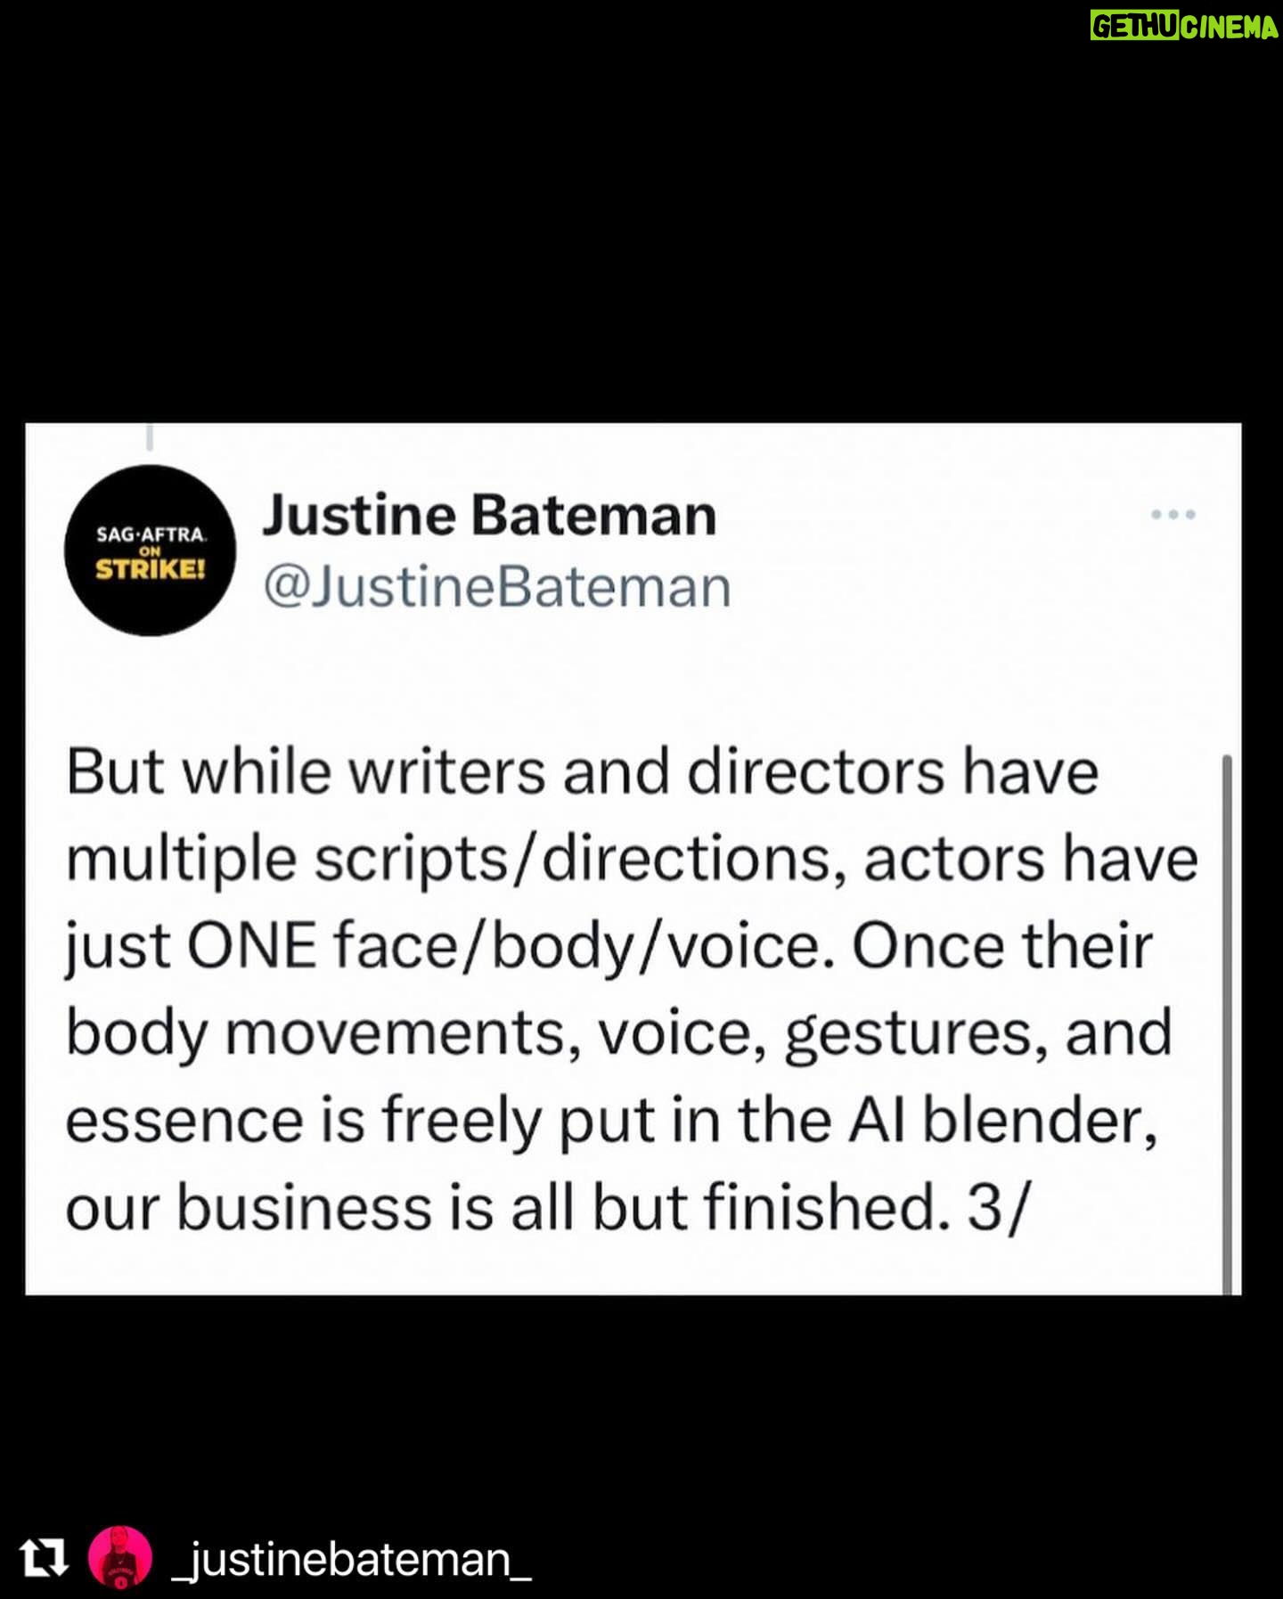Open the three-dot more options menu
Viewport: 1283px width, 1599px height.
tap(1173, 514)
